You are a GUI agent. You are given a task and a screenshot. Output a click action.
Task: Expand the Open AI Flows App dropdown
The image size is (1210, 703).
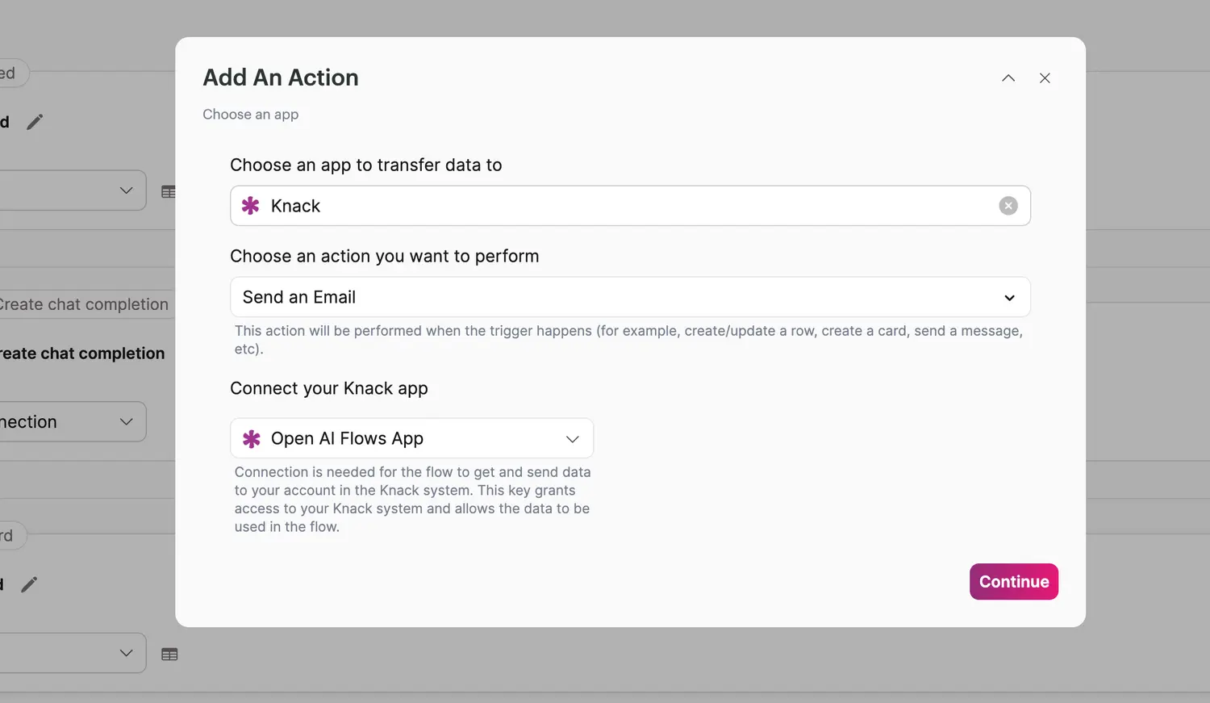tap(572, 439)
